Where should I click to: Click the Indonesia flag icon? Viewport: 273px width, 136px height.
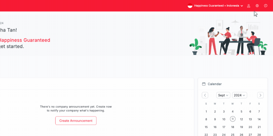pyautogui.click(x=190, y=6)
